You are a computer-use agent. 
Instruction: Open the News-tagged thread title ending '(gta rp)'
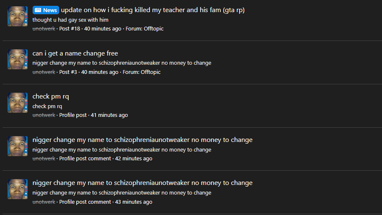153,10
